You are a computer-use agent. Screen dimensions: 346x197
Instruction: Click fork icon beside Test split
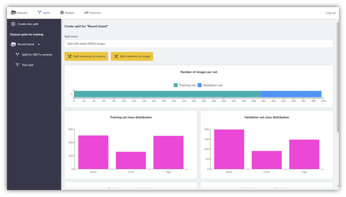(17, 65)
